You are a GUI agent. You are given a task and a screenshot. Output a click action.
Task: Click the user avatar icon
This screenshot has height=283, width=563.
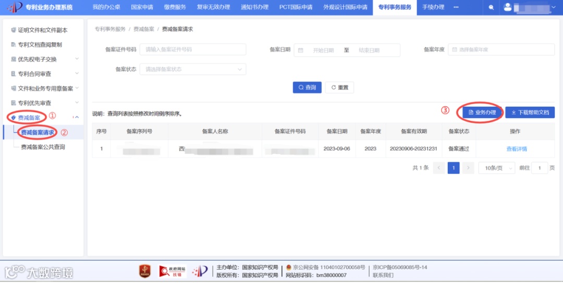507,7
